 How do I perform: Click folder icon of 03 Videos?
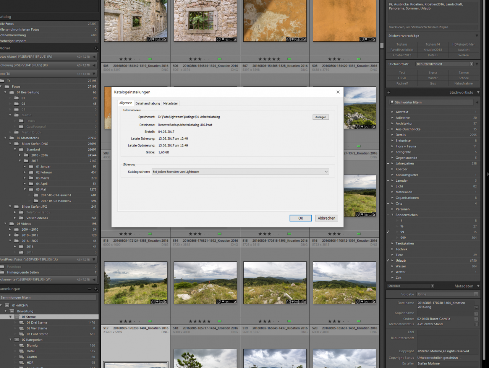pos(11,224)
